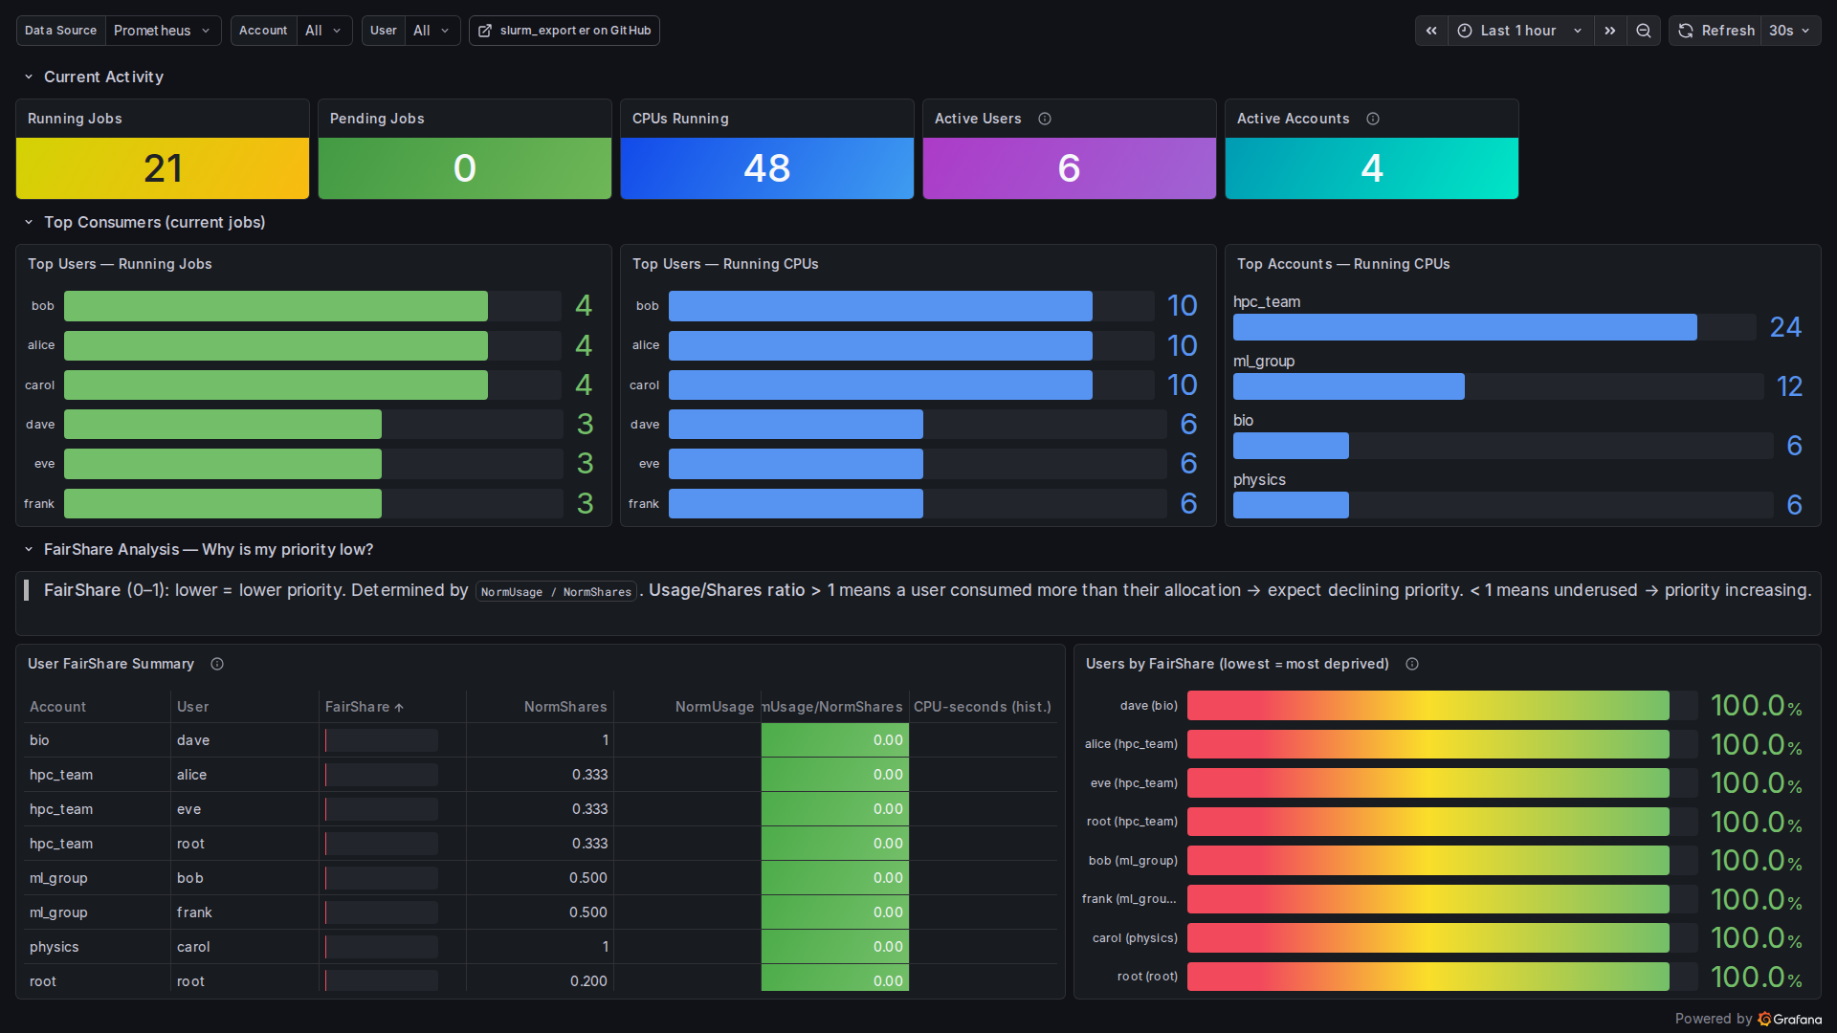Click carol (physics) gauge label
This screenshot has width=1837, height=1033.
pyautogui.click(x=1135, y=938)
